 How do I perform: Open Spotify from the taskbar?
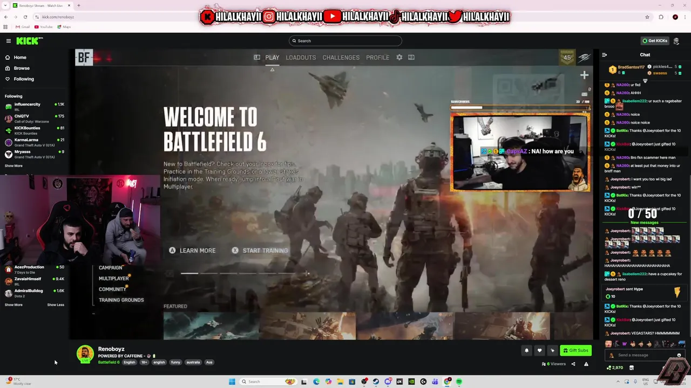point(459,382)
